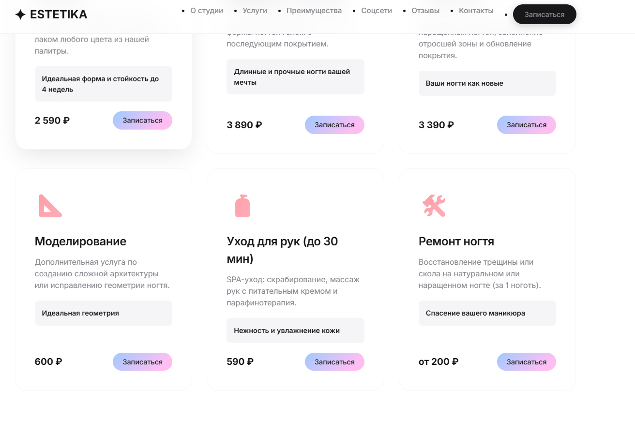Click Записаться on the Ремонт ногтя card
The width and height of the screenshot is (635, 422).
click(527, 362)
